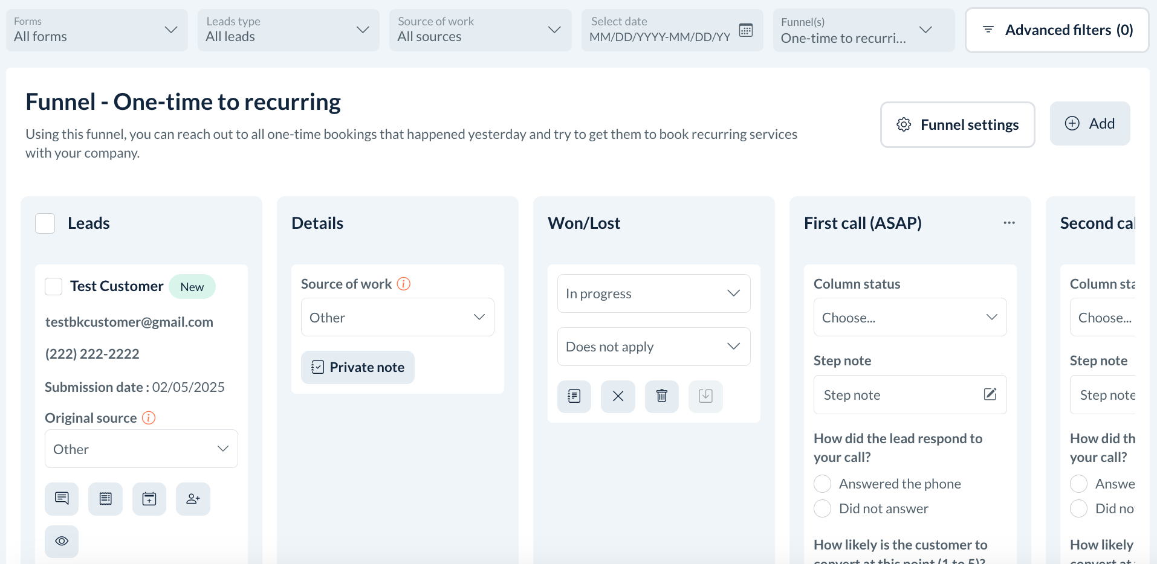Select the Answered the phone radio option
1157x564 pixels.
[x=822, y=484]
